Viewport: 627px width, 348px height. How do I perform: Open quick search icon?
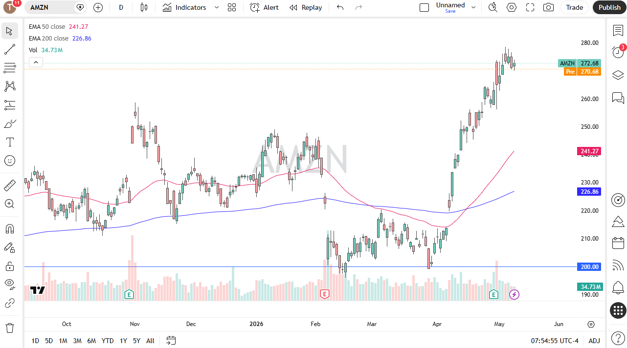point(493,7)
